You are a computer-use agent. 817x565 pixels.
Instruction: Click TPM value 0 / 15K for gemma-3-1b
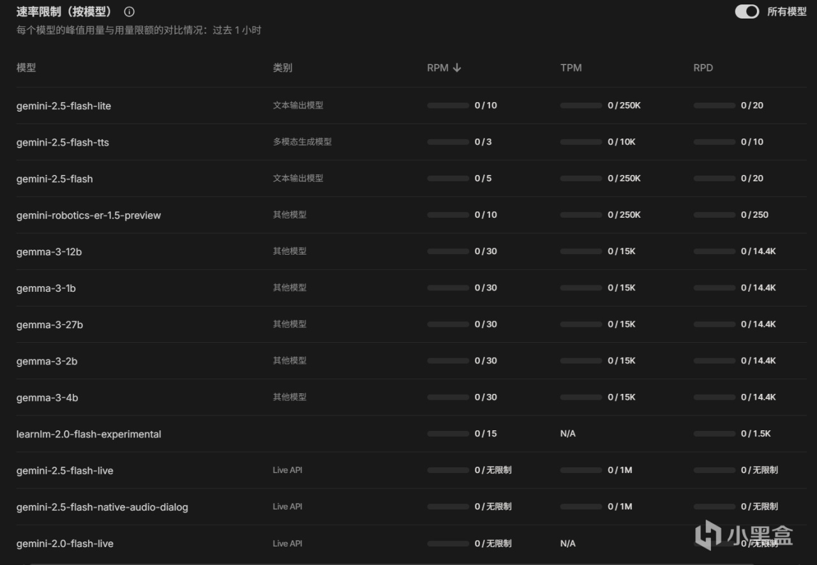tap(622, 288)
